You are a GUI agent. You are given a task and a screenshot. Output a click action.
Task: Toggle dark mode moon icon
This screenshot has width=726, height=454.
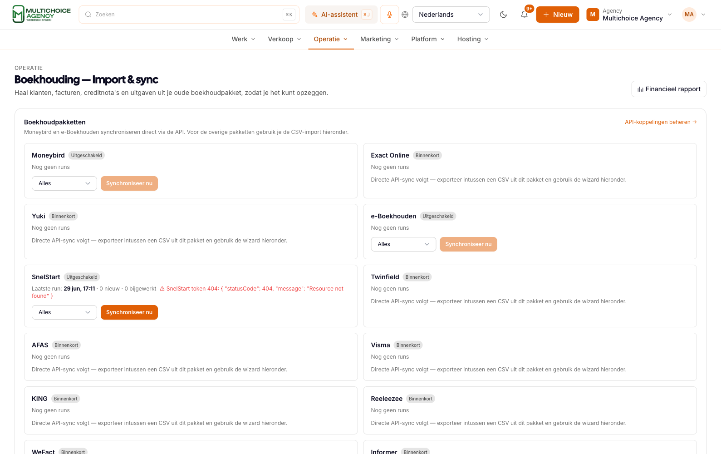coord(503,15)
